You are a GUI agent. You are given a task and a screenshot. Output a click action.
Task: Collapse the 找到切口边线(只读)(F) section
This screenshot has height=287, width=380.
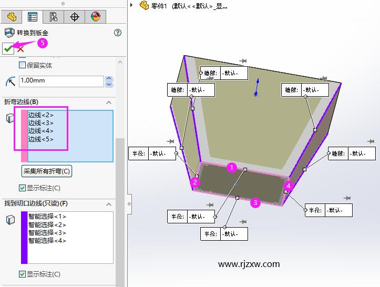click(x=109, y=204)
